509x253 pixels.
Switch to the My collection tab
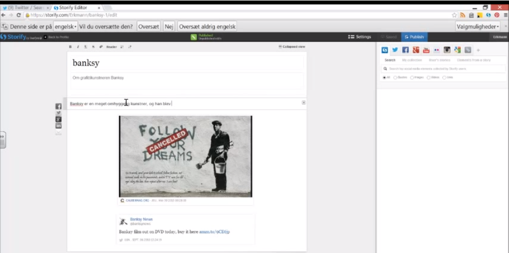[x=412, y=60]
